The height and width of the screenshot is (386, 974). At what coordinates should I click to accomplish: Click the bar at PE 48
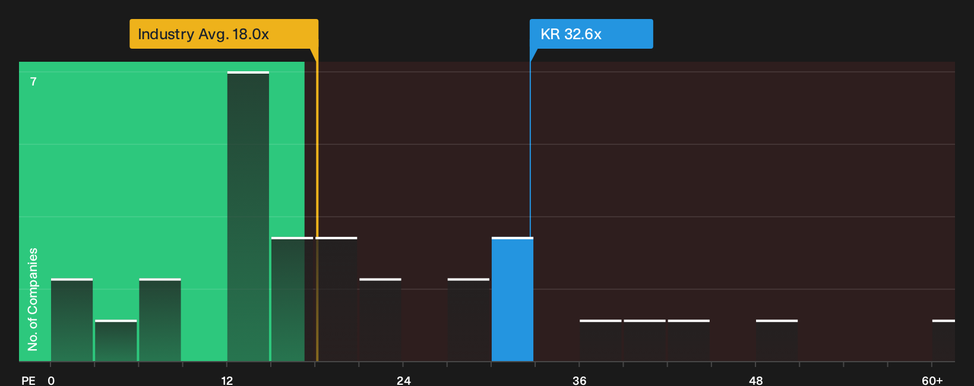coord(777,341)
